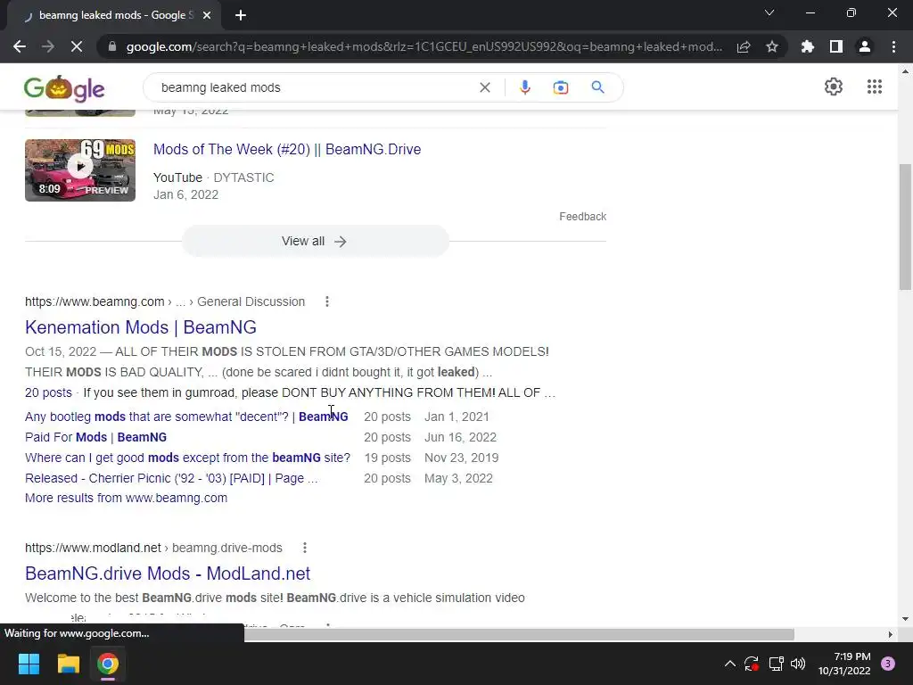The height and width of the screenshot is (685, 913).
Task: Open Where can I get good mods thread
Action: coord(187,458)
